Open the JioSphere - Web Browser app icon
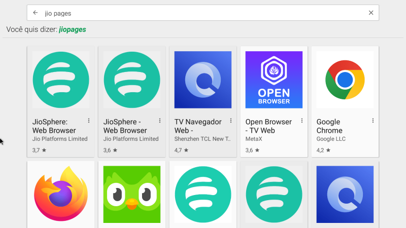This screenshot has width=406, height=228. pyautogui.click(x=132, y=80)
